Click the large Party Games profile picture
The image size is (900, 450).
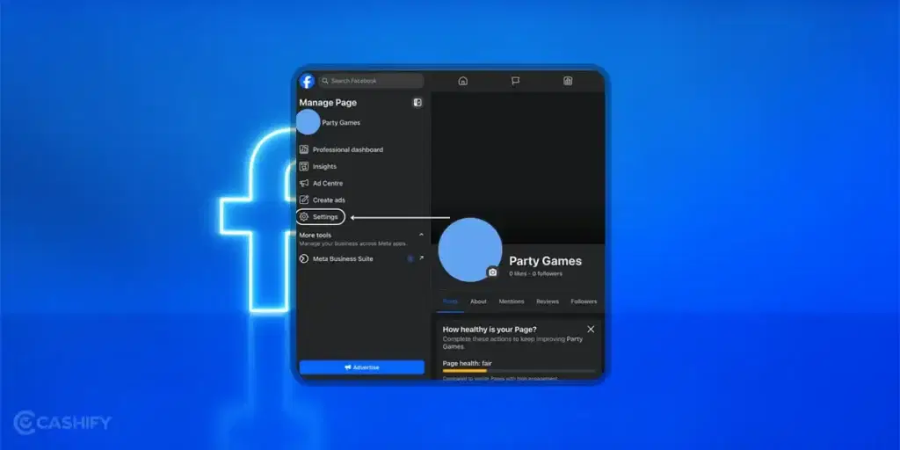click(x=470, y=250)
